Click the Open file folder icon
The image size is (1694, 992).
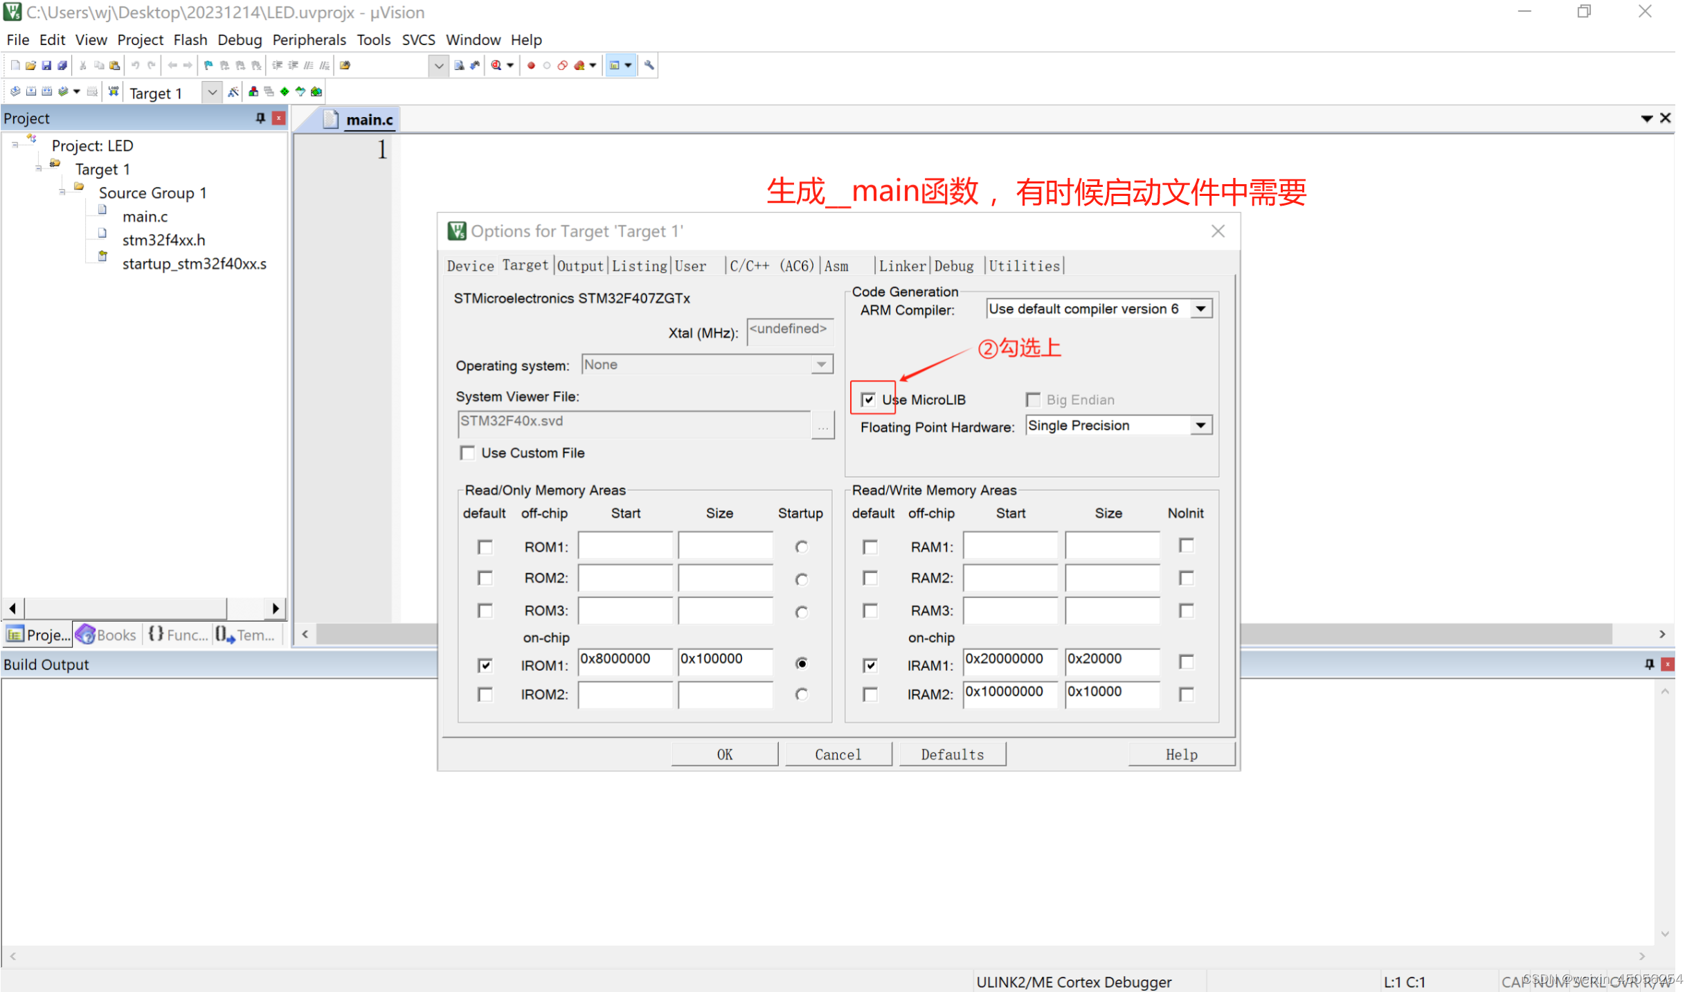30,65
